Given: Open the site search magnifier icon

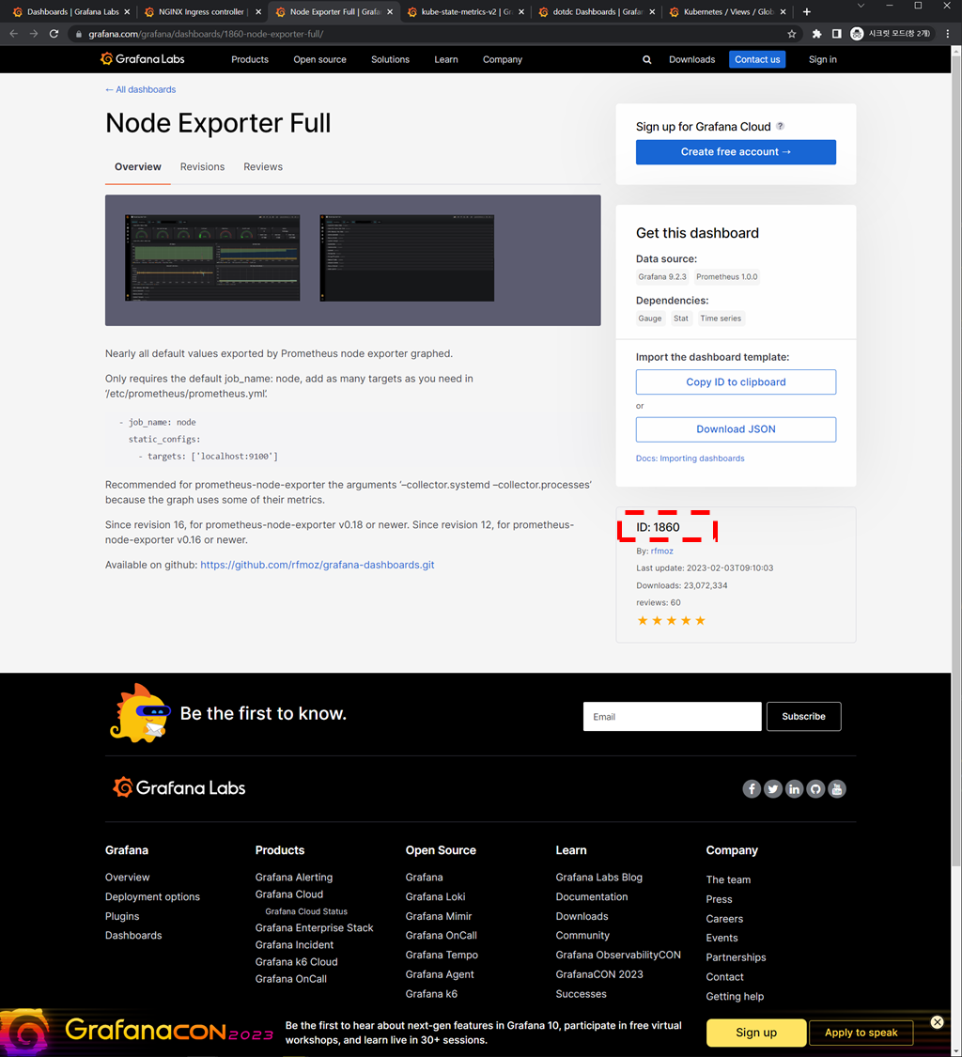Looking at the screenshot, I should 646,59.
